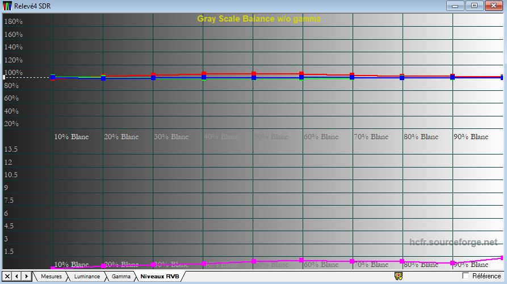Screen dimensions: 507x284
Task: Click the yellow status icon in bottom bar
Action: (x=399, y=276)
